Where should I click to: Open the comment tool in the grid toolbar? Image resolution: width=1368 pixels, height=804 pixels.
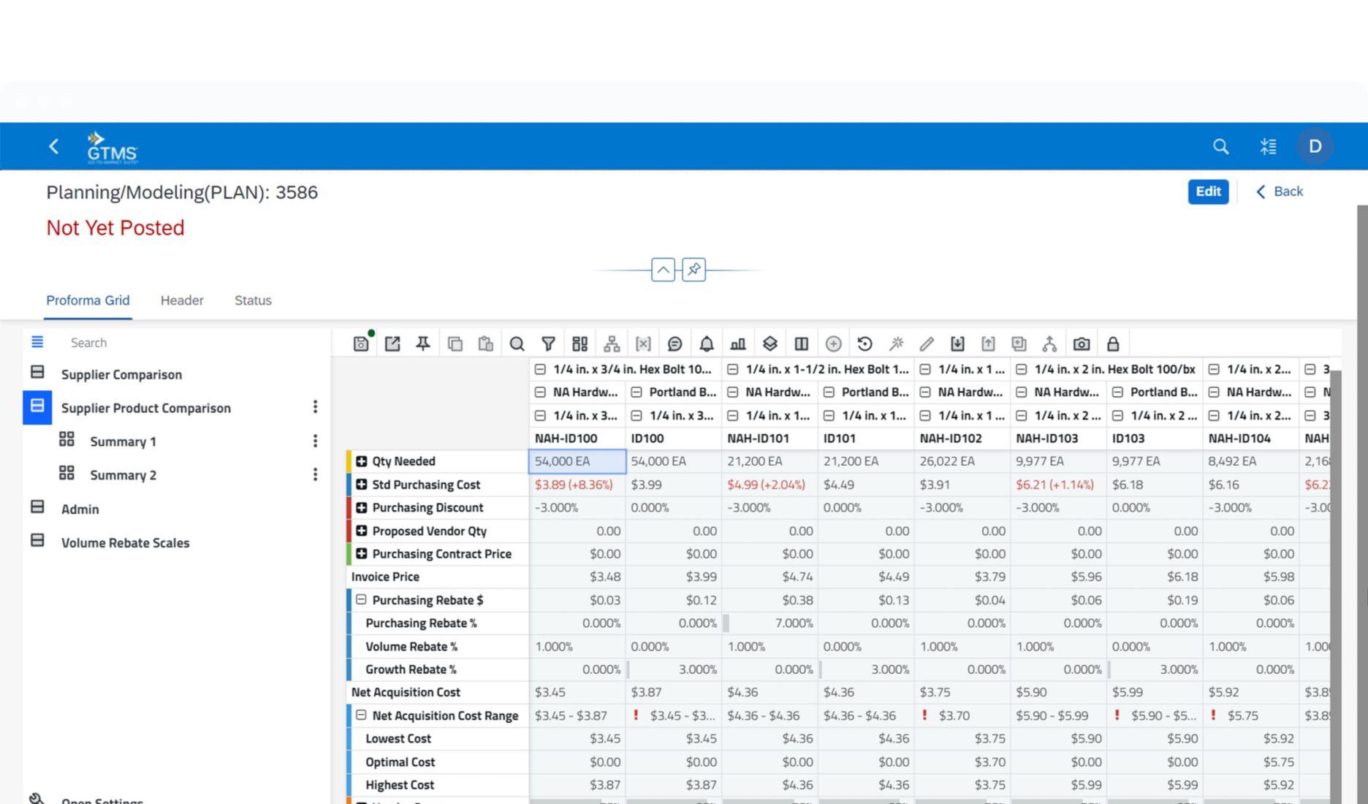pyautogui.click(x=675, y=343)
